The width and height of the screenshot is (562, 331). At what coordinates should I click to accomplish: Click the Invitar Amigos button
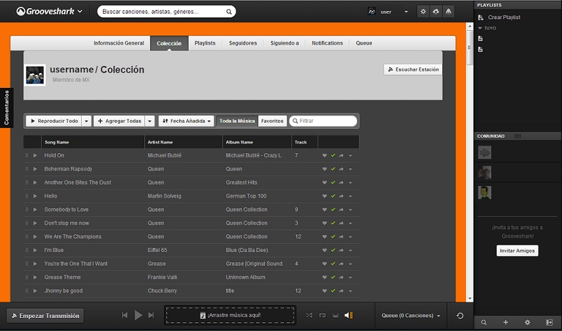(517, 251)
